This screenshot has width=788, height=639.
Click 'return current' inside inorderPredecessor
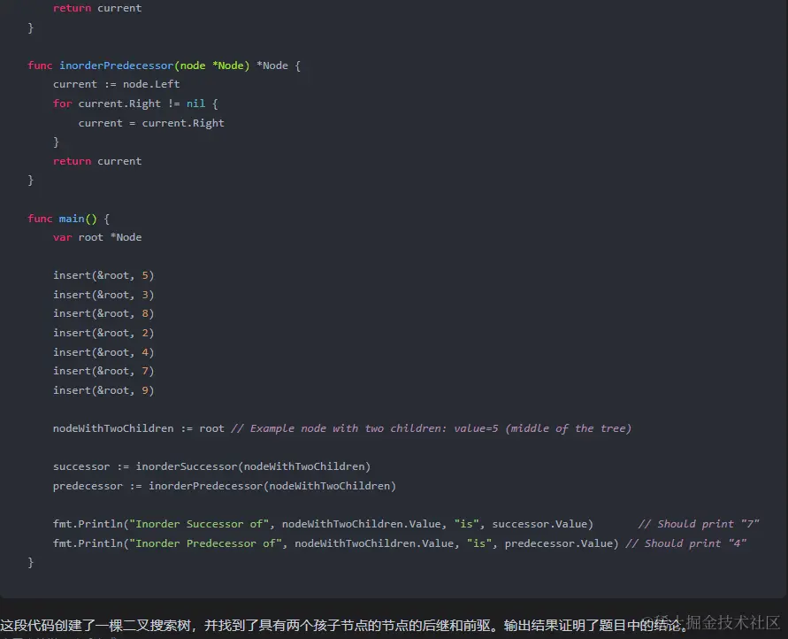click(97, 161)
